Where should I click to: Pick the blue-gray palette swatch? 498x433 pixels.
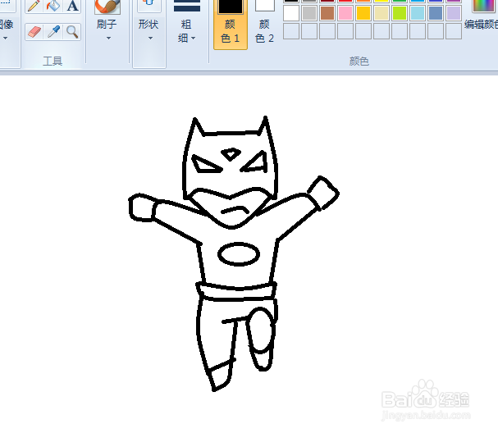pyautogui.click(x=436, y=13)
